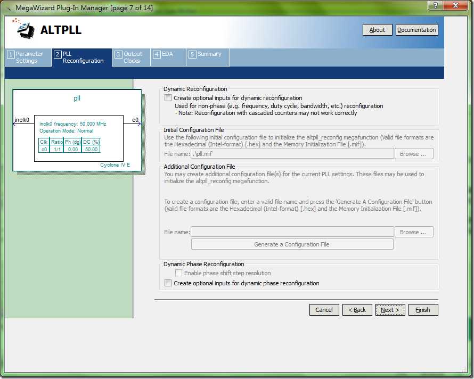The image size is (474, 379).
Task: Click the c0 output port label
Action: (135, 120)
